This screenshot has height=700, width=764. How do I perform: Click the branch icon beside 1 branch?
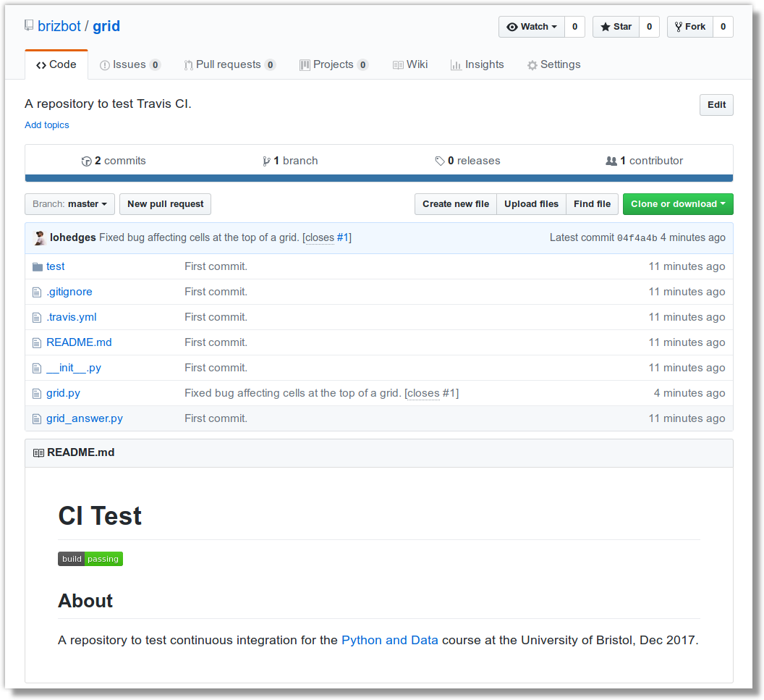click(x=266, y=161)
